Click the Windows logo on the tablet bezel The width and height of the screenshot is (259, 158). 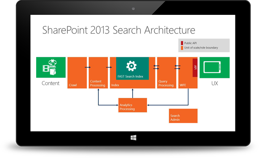(133, 138)
